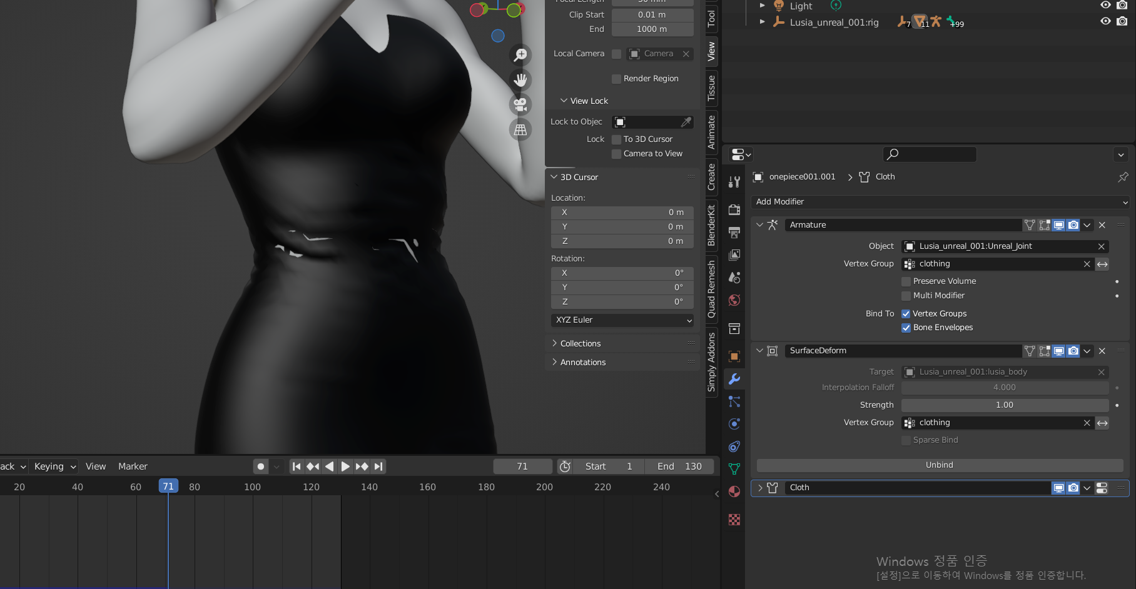Screen dimensions: 1136x589
Task: Enable Lock To 3D Cursor checkbox
Action: (x=616, y=139)
